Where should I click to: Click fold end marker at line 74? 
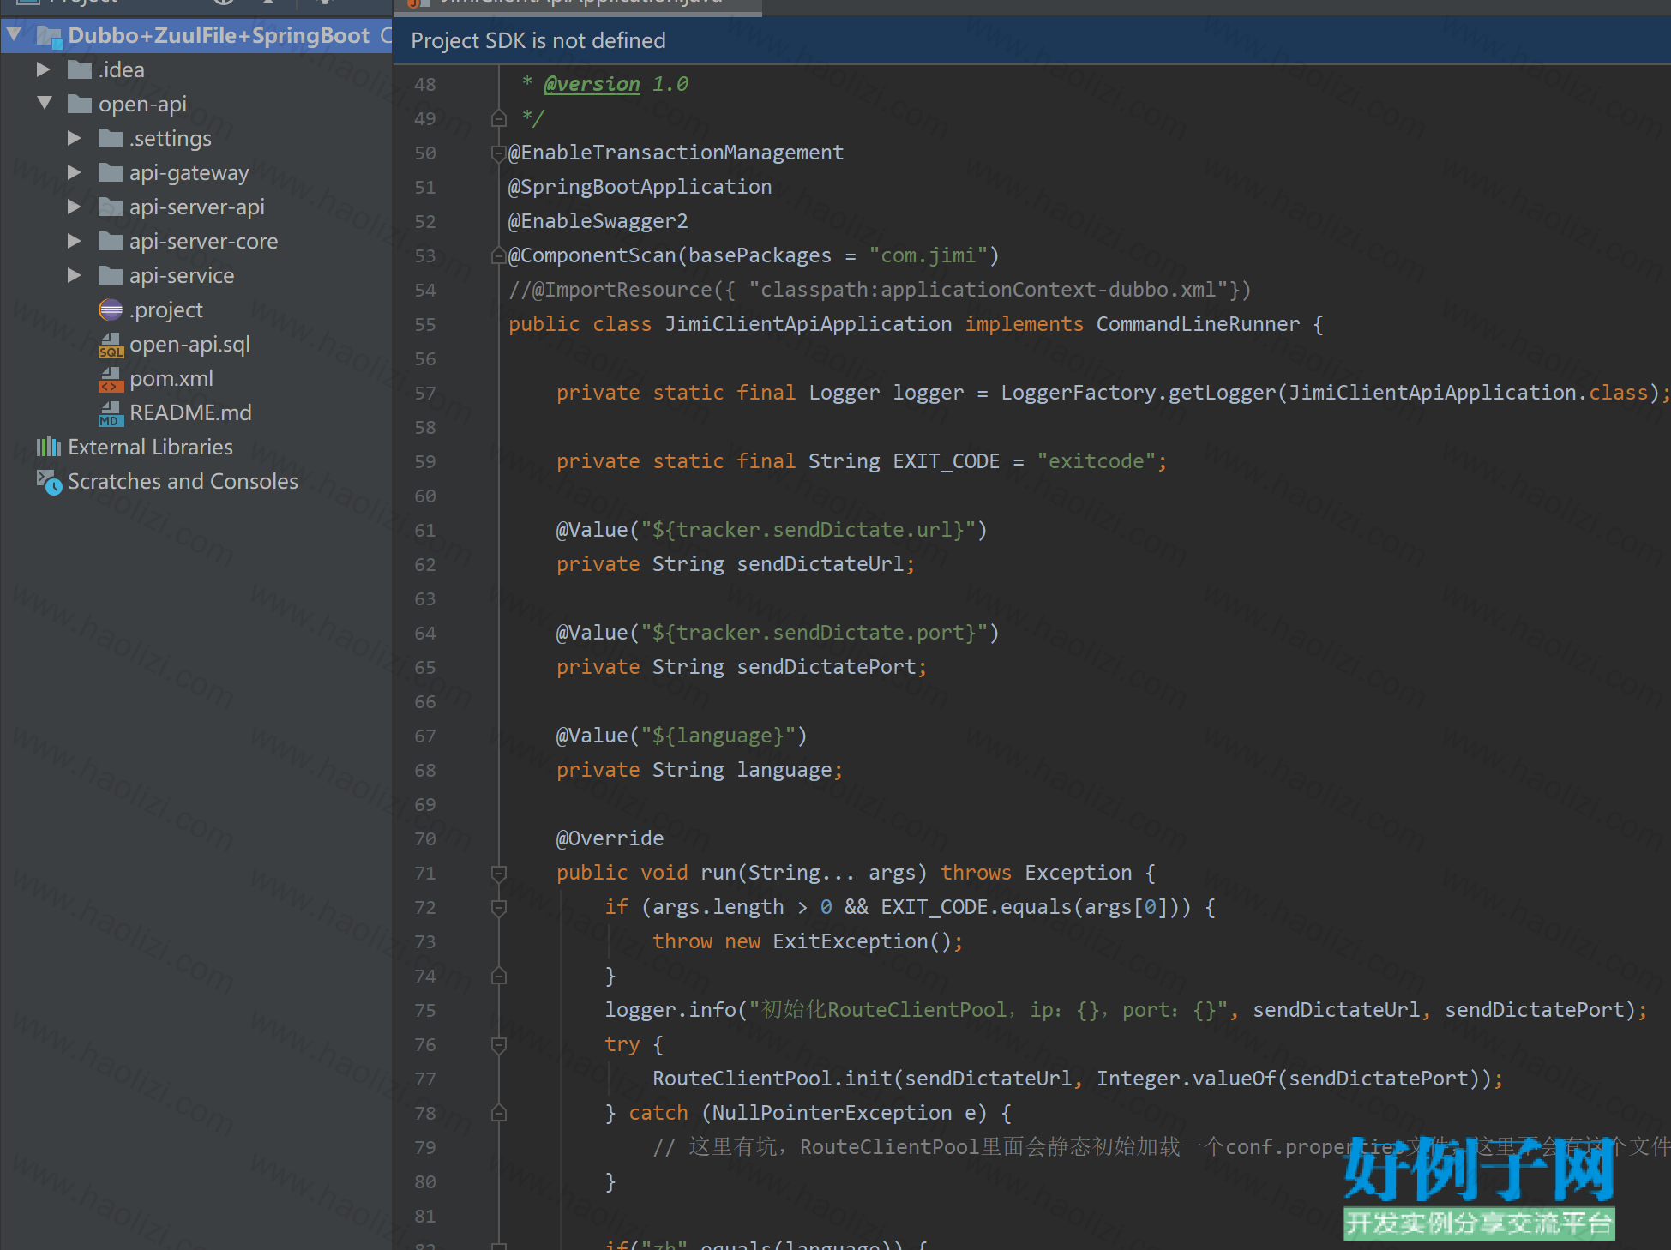click(499, 976)
